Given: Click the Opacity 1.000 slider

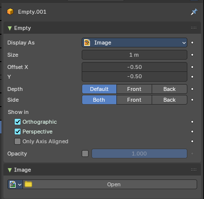Looking at the screenshot, I should coord(139,154).
